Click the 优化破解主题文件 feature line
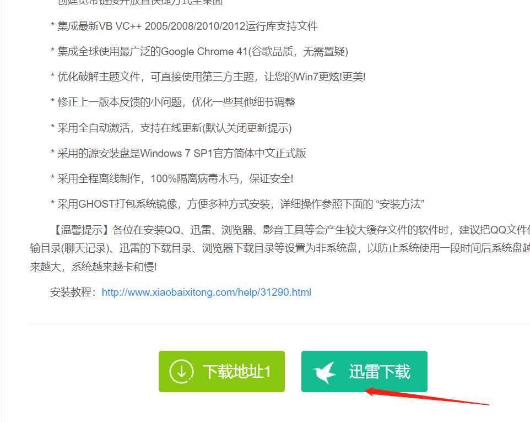530x423 pixels. (208, 77)
